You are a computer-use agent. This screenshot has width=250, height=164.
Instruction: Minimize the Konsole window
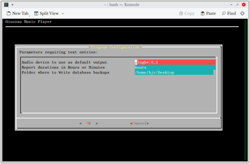click(231, 5)
